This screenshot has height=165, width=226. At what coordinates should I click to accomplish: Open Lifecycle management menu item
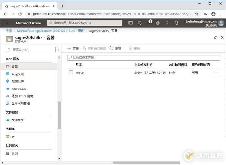click(x=20, y=104)
